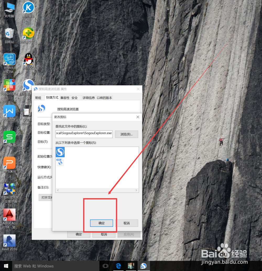This screenshot has height=271, width=262.
Task: Click 取消 in the 属性 window
Action: (104, 234)
